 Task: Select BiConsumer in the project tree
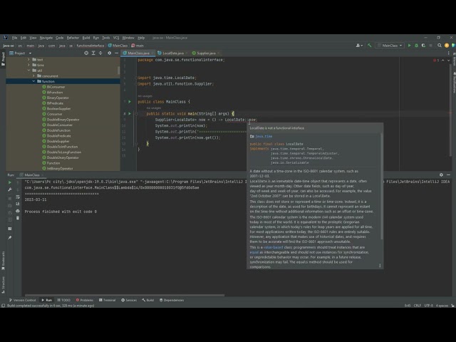[x=56, y=87]
